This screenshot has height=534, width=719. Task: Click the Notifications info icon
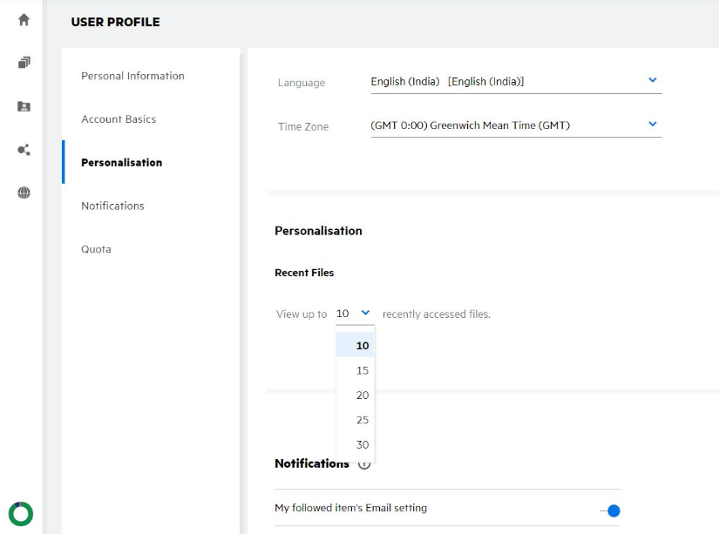pyautogui.click(x=364, y=464)
